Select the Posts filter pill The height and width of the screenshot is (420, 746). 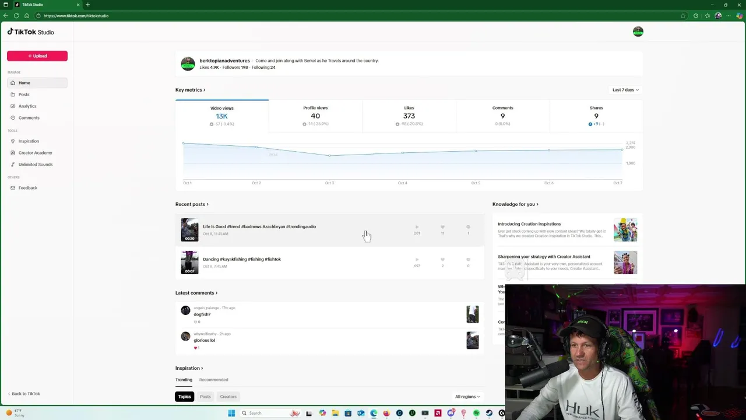point(205,397)
